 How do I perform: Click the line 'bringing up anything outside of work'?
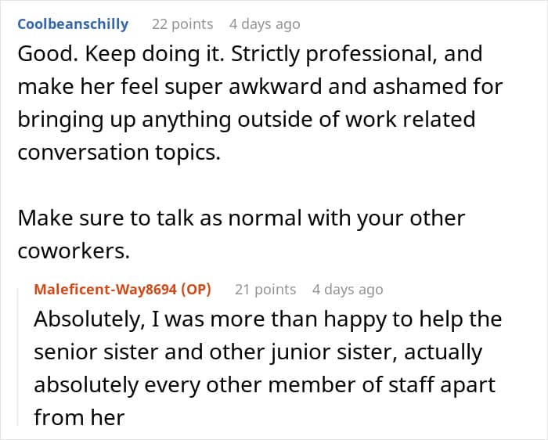[x=247, y=120]
